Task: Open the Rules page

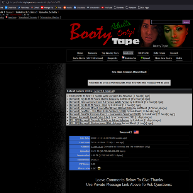Action: 179,58
